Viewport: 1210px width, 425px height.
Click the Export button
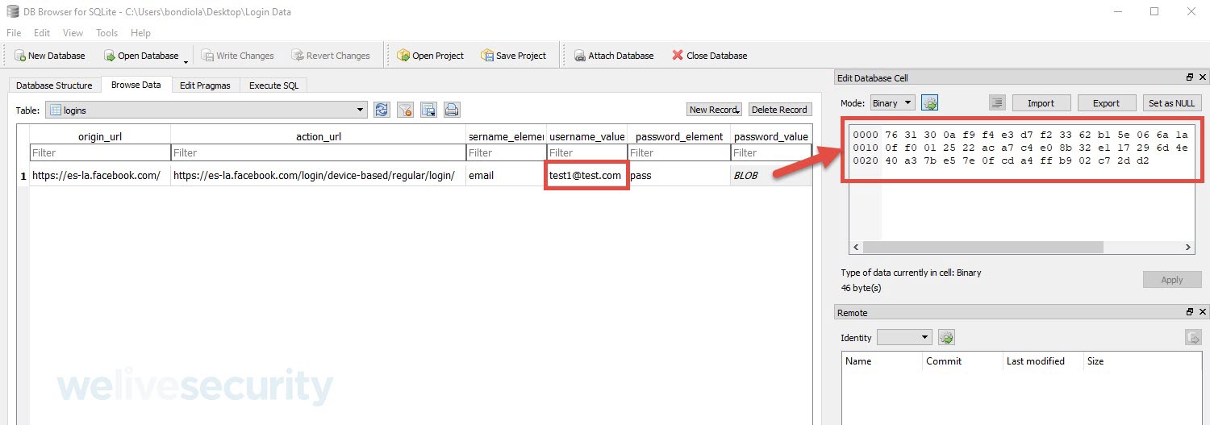pos(1105,103)
